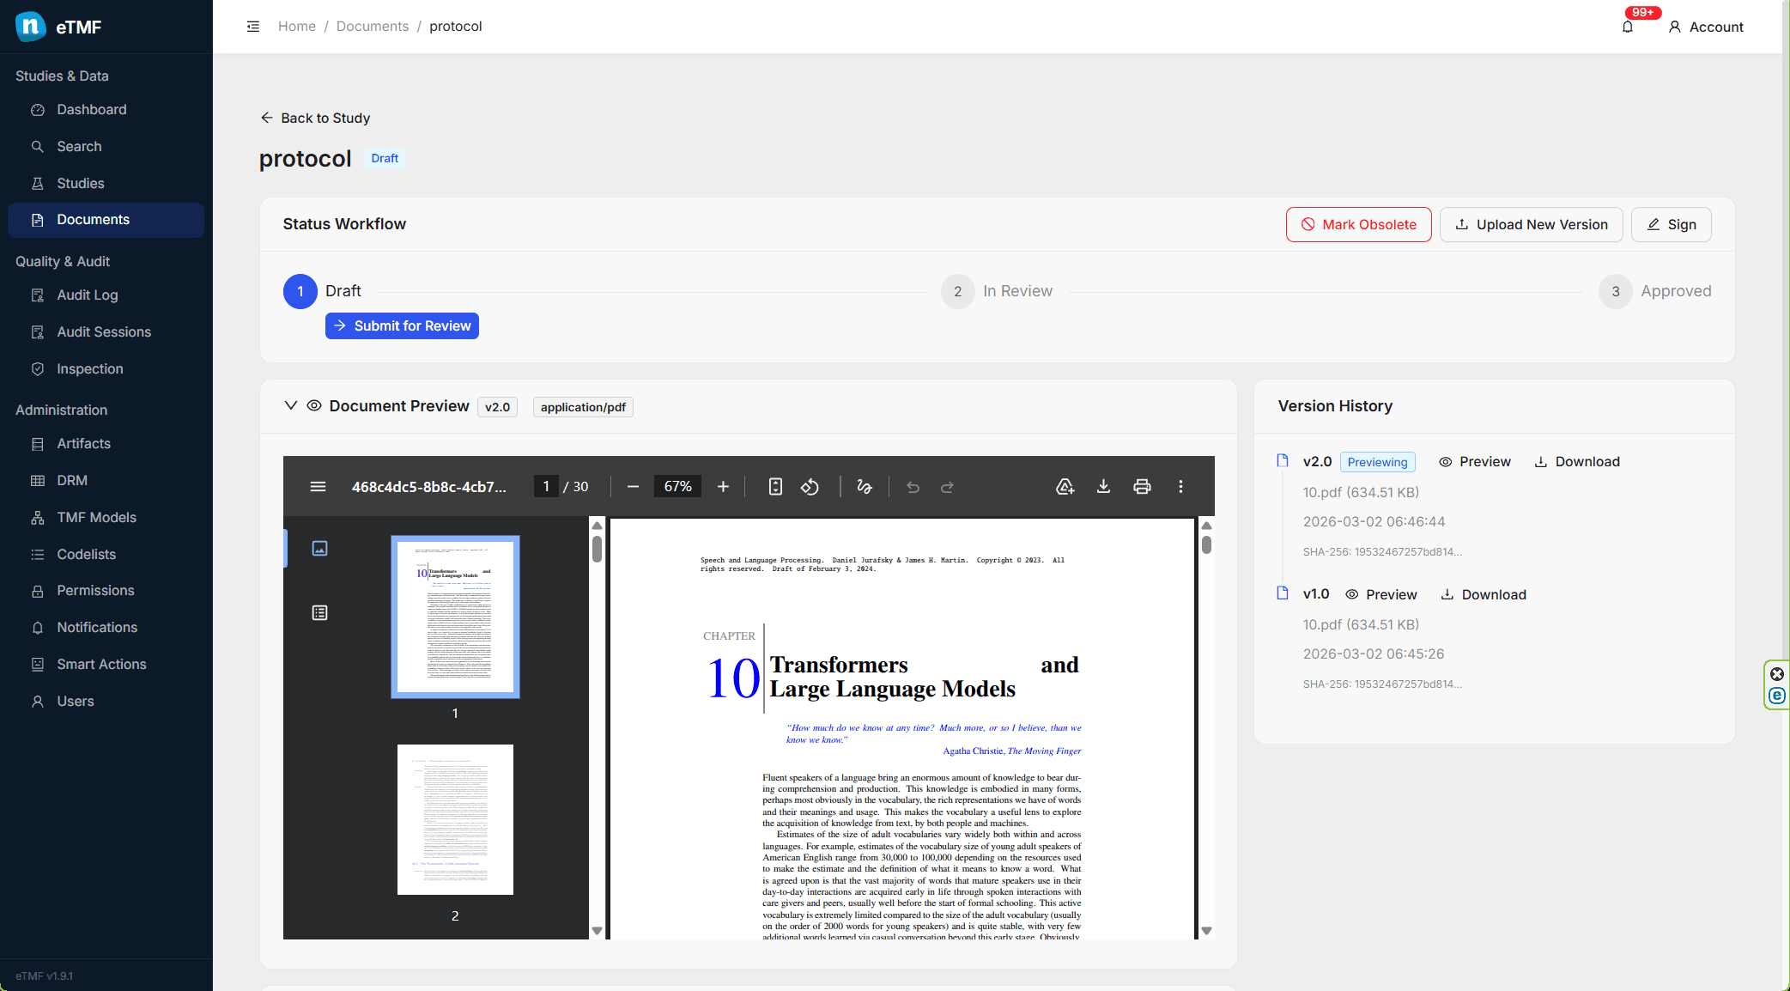This screenshot has width=1790, height=991.
Task: Click the 67% zoom level field
Action: 677,487
